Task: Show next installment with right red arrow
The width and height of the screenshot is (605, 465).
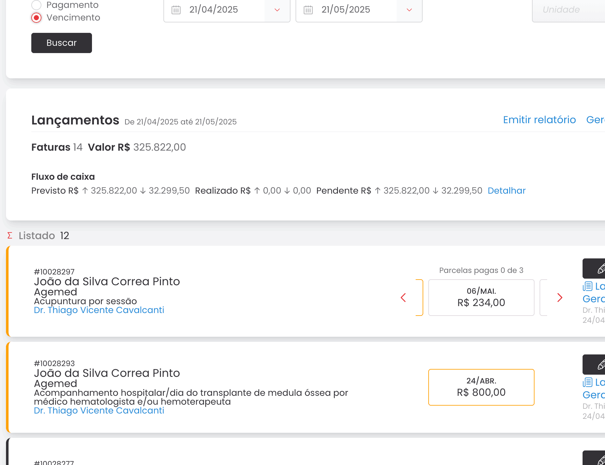Action: (x=560, y=298)
